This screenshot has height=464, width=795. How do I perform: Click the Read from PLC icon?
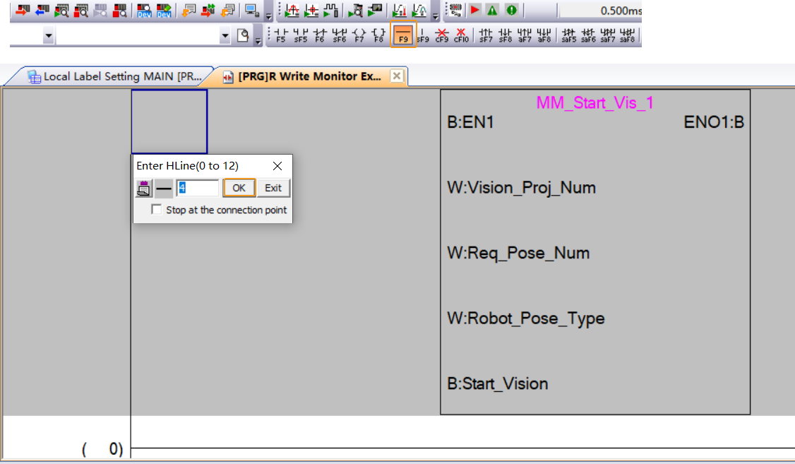point(42,11)
